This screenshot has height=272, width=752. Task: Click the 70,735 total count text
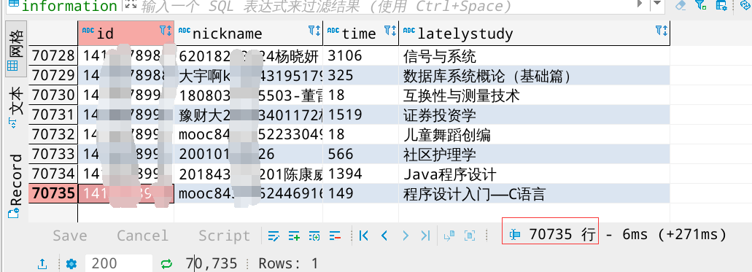click(x=212, y=263)
